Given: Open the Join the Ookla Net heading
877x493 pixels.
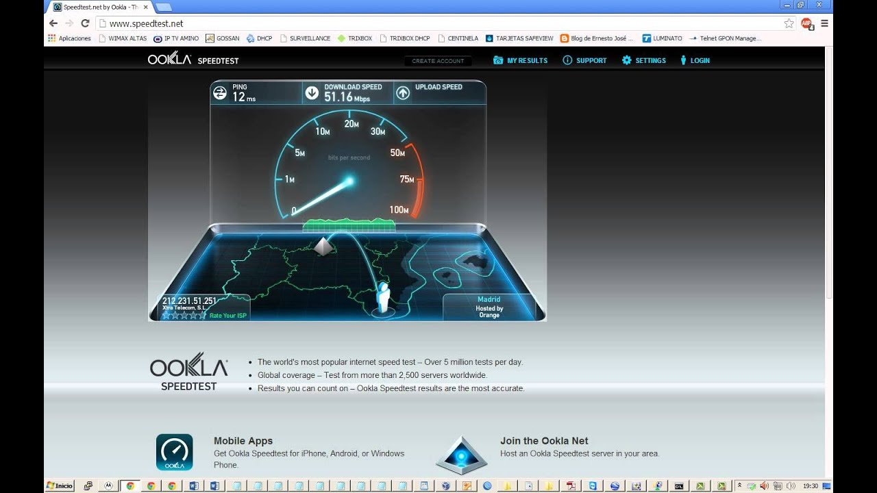Looking at the screenshot, I should (x=544, y=441).
